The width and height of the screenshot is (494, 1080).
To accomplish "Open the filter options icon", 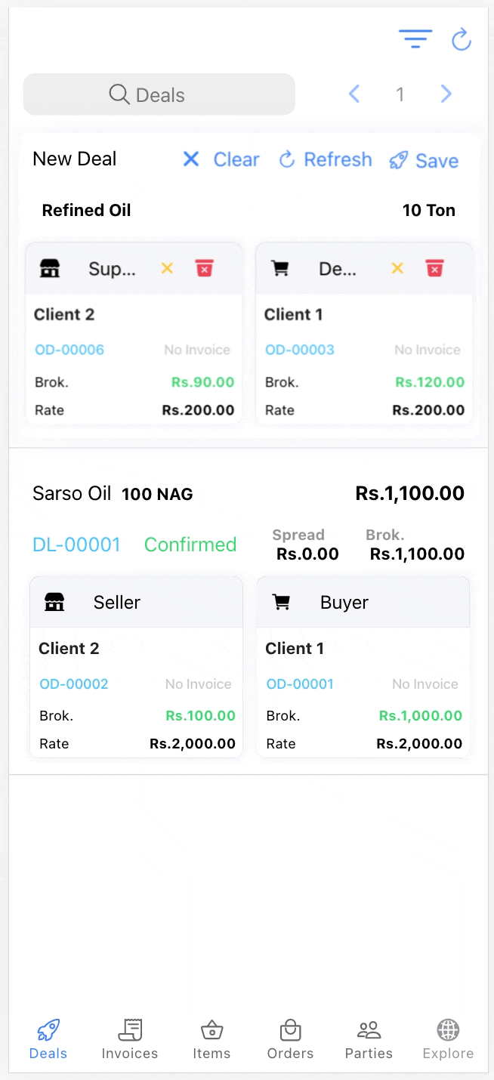I will (x=415, y=39).
